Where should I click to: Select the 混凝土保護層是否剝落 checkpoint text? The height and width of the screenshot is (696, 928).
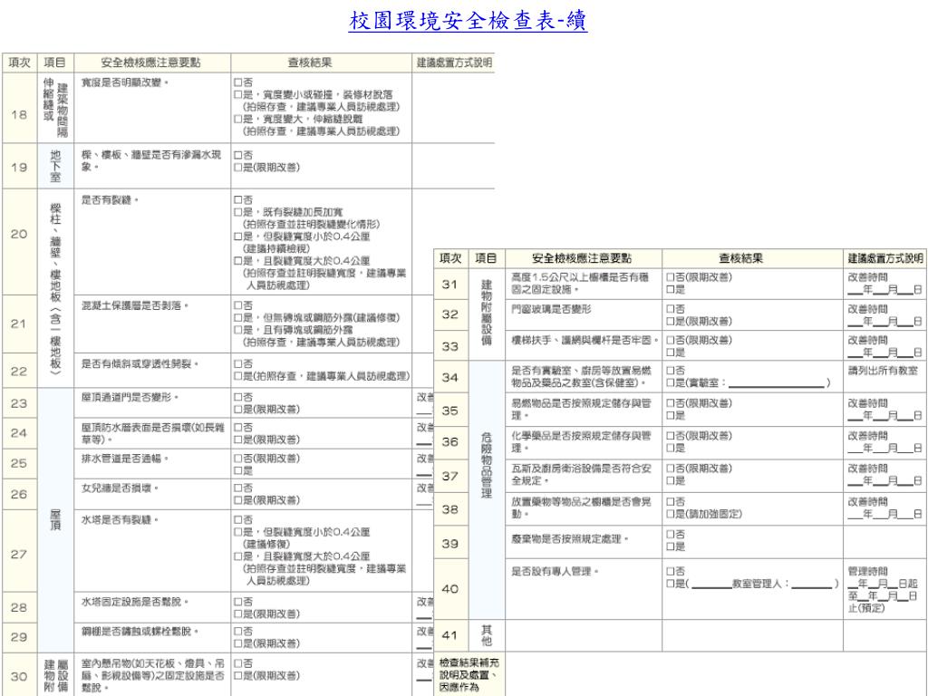pyautogui.click(x=134, y=305)
